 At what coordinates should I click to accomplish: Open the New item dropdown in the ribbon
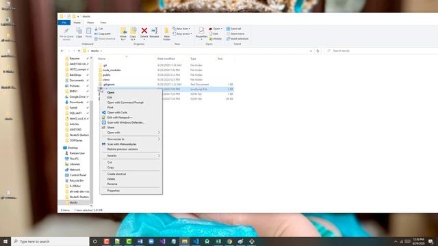click(181, 29)
